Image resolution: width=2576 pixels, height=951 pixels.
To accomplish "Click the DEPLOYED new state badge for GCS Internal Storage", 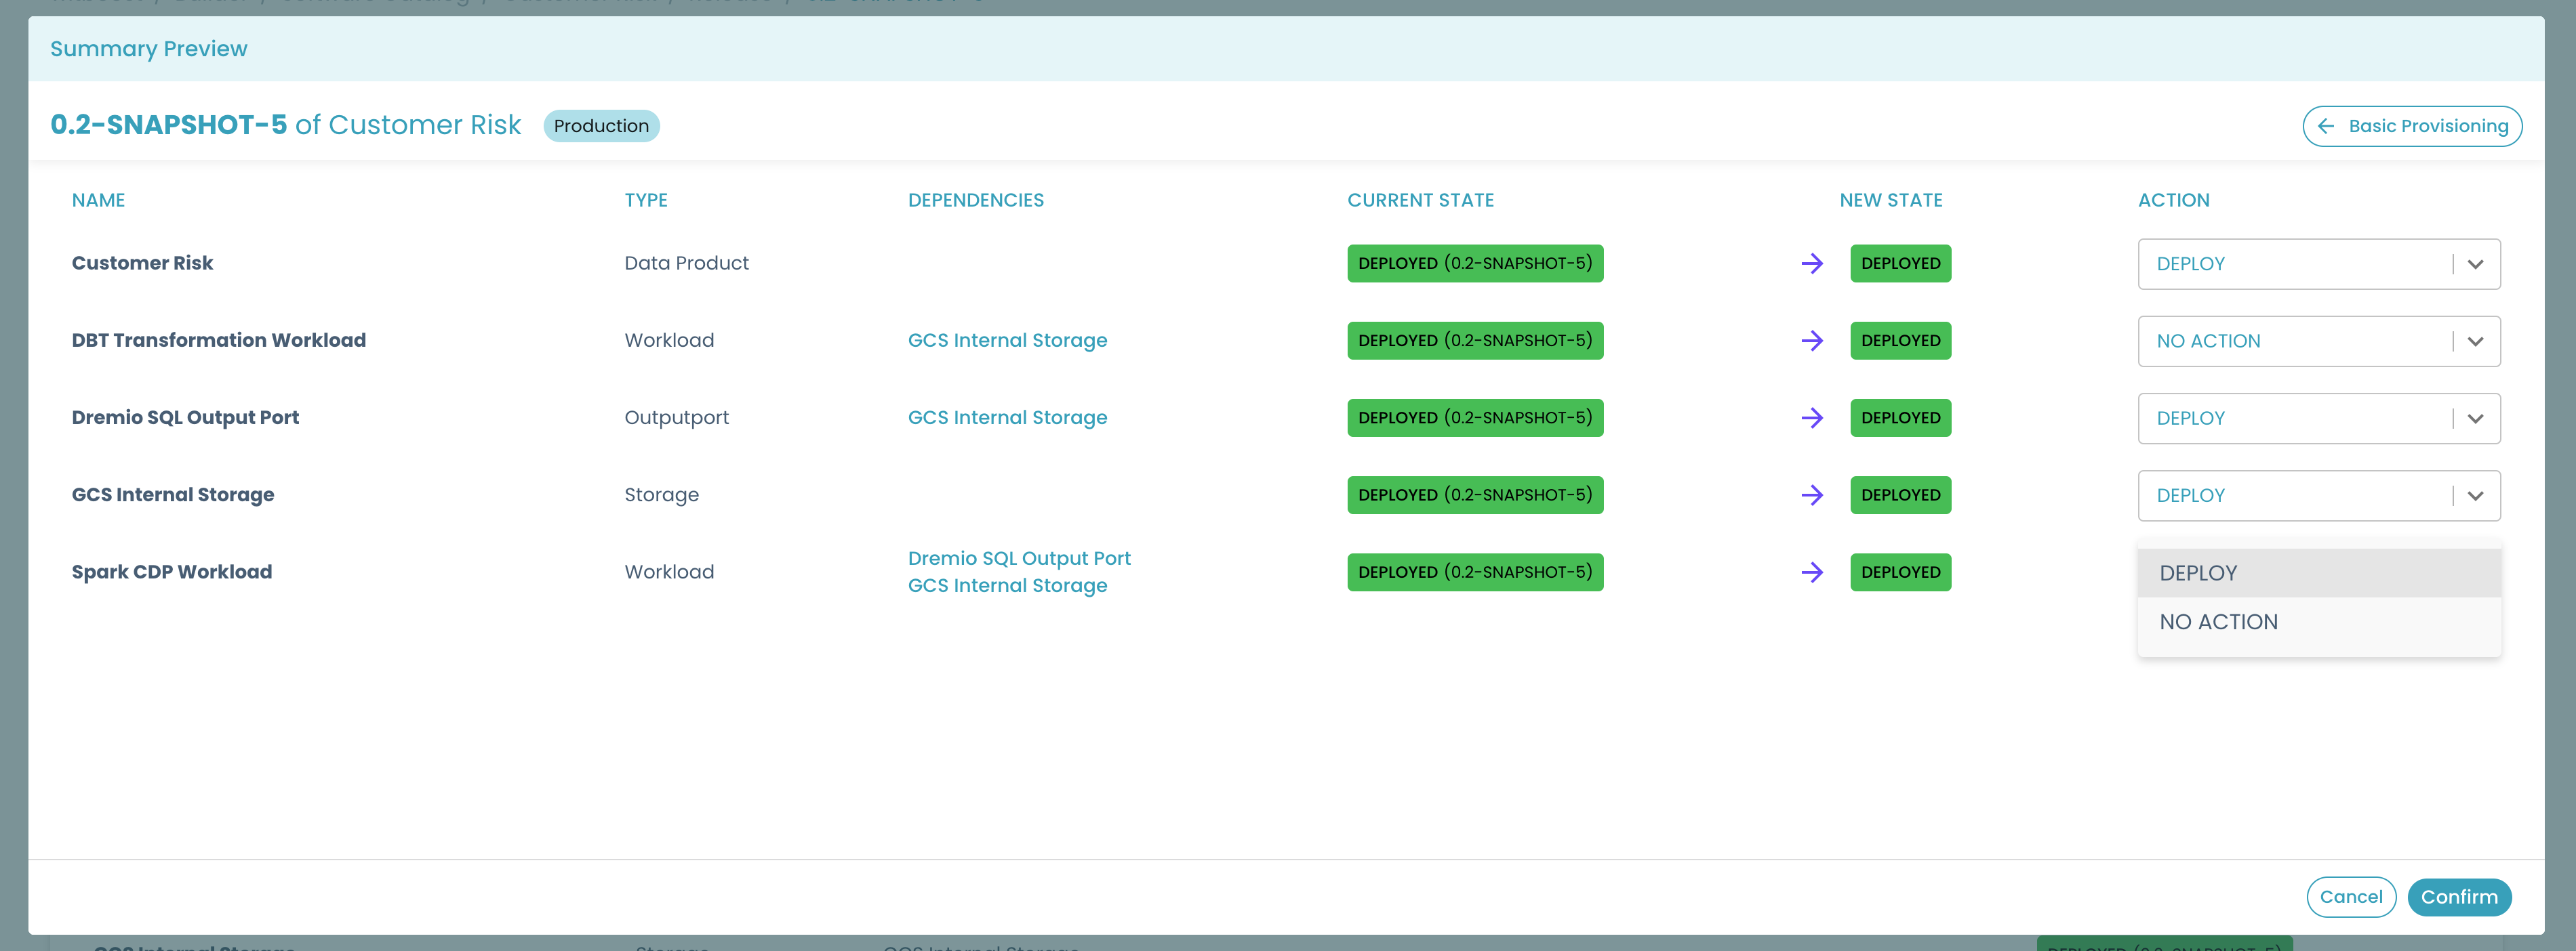I will [1900, 494].
